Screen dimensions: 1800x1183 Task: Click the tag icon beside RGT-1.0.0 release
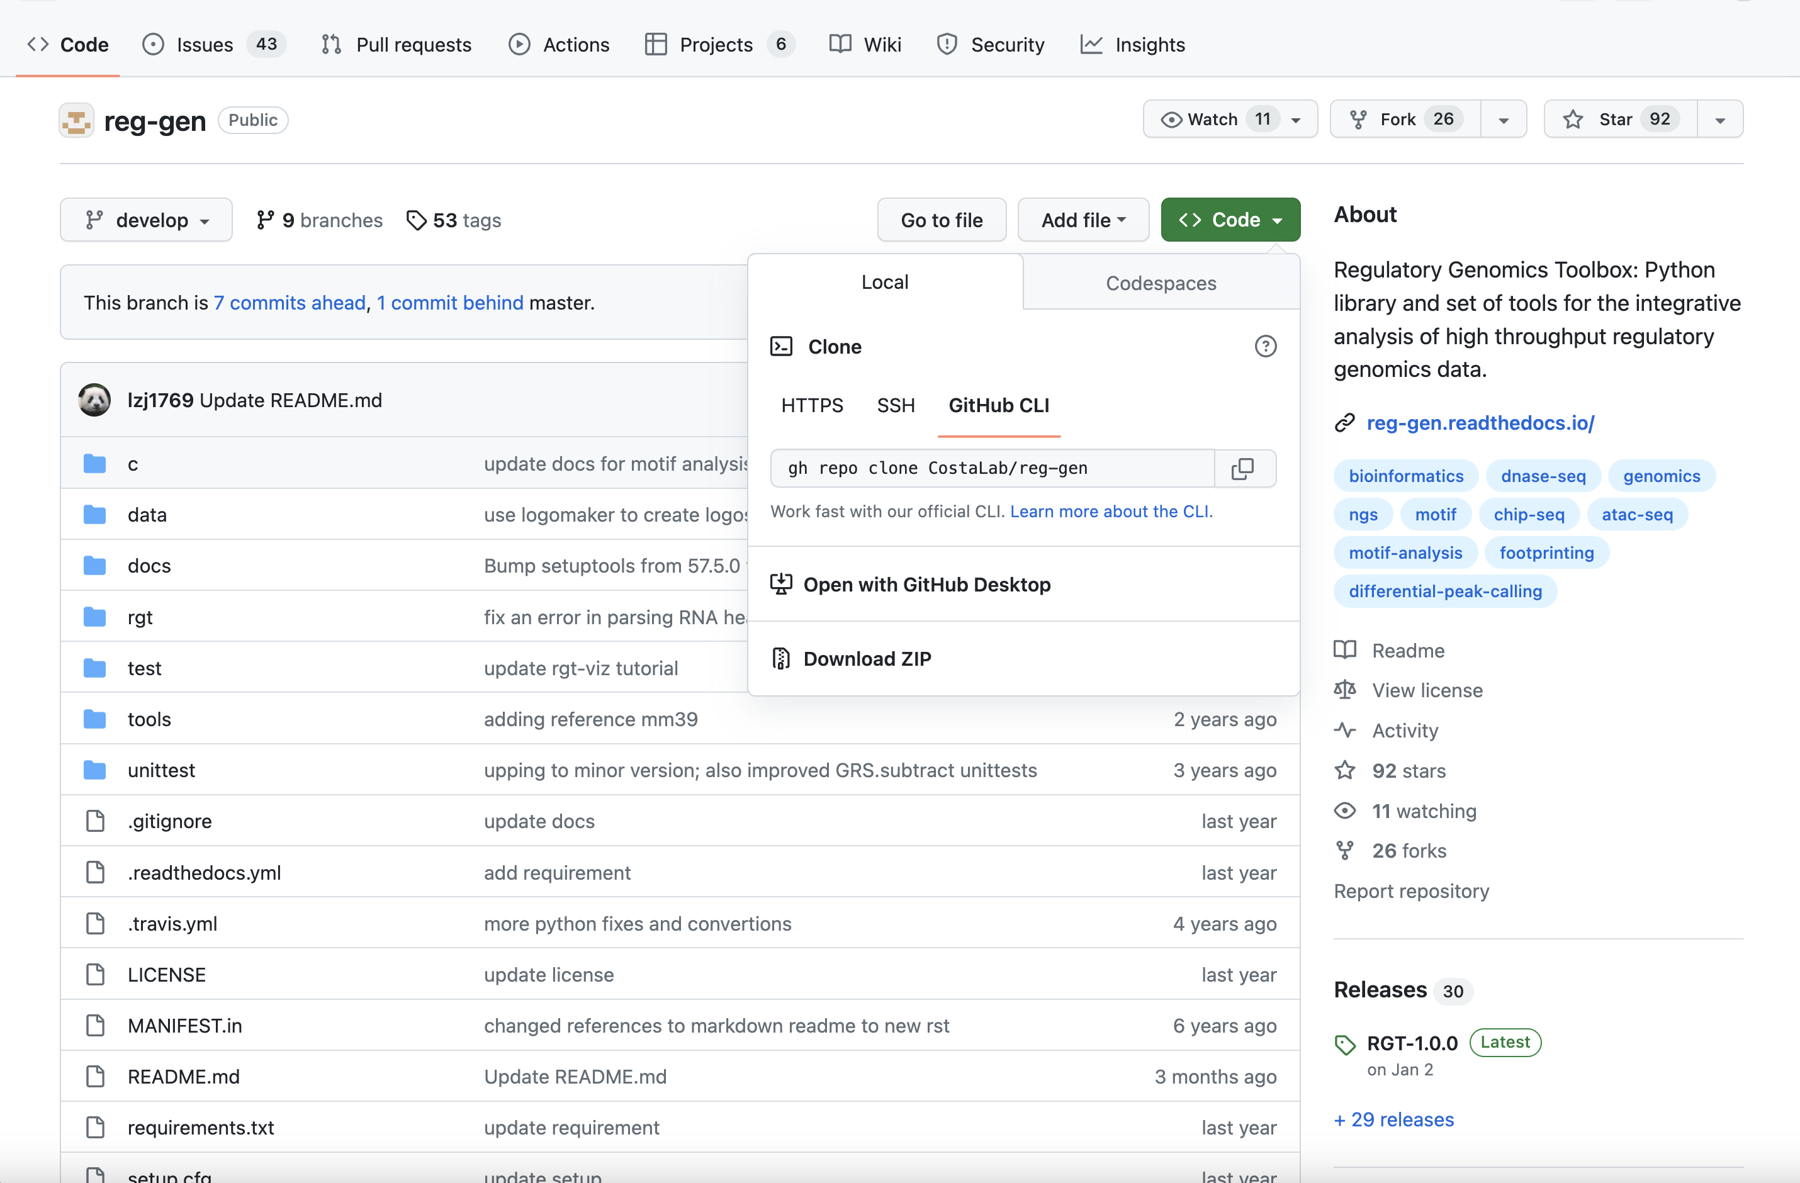click(x=1345, y=1044)
